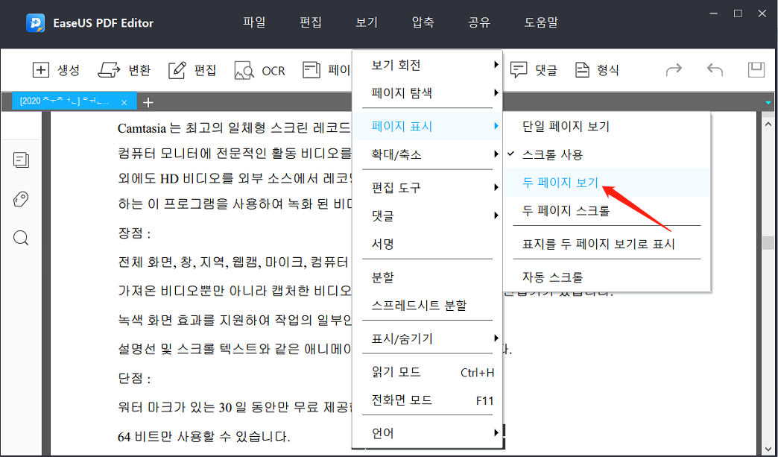
Task: Click the 장점 : heading text
Action: click(134, 233)
